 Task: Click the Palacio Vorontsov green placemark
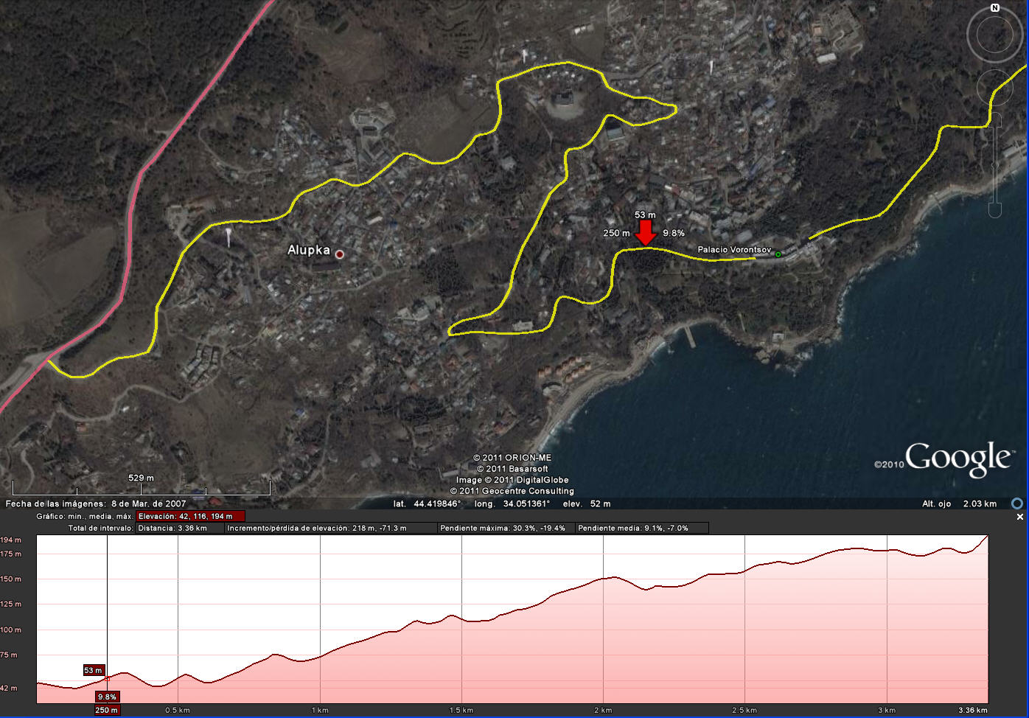click(x=778, y=254)
